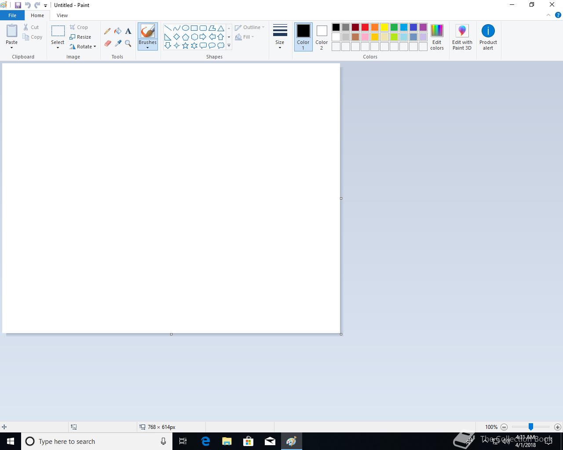Screen dimensions: 563x450
Task: Open Customize Quick Access Toolbar dropdown
Action: (45, 6)
